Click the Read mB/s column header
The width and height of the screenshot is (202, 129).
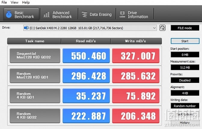86,41
